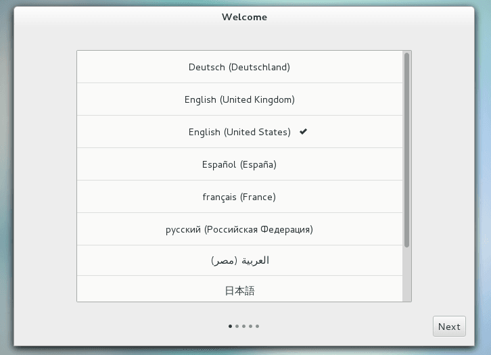Click the language list scrollbar handle
The image size is (491, 355).
click(x=406, y=150)
